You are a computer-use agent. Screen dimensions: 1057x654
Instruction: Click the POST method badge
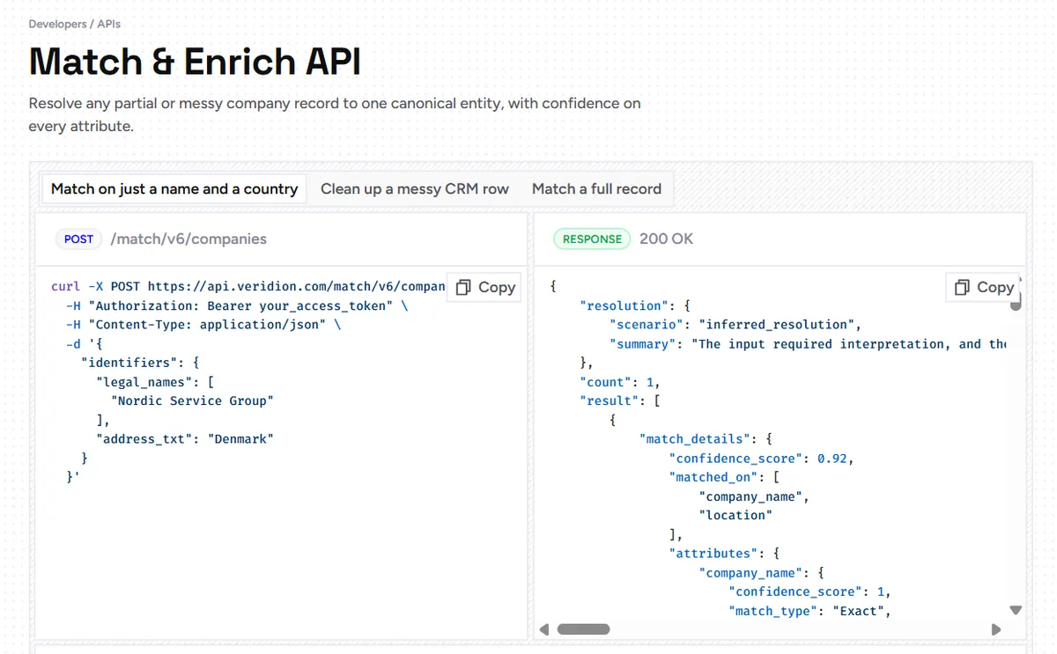(78, 239)
